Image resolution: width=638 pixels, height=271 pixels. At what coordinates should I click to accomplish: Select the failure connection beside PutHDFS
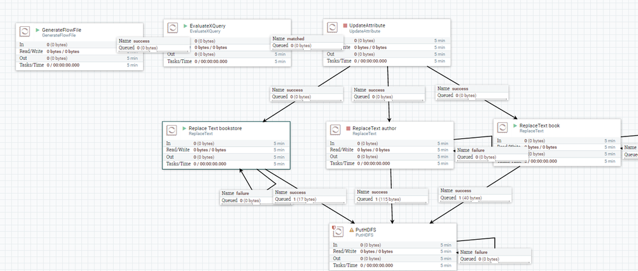coord(495,256)
